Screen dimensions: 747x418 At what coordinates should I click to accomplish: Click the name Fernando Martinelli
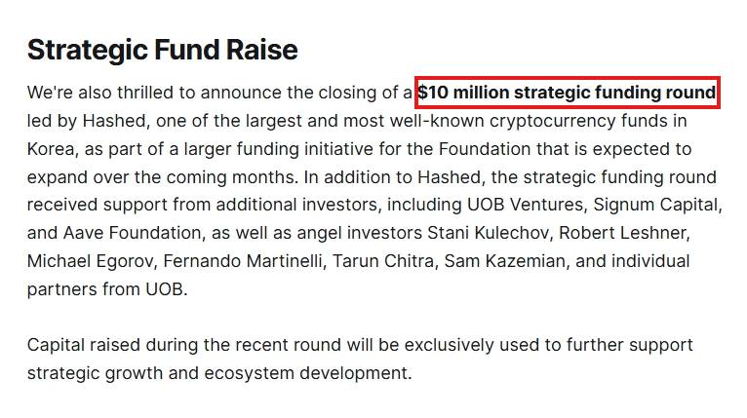click(x=243, y=261)
